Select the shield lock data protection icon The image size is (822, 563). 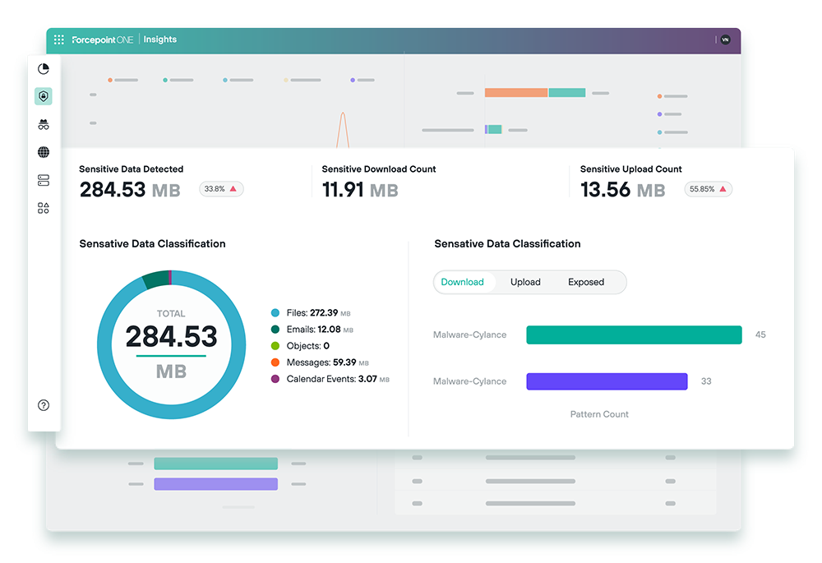click(x=44, y=97)
